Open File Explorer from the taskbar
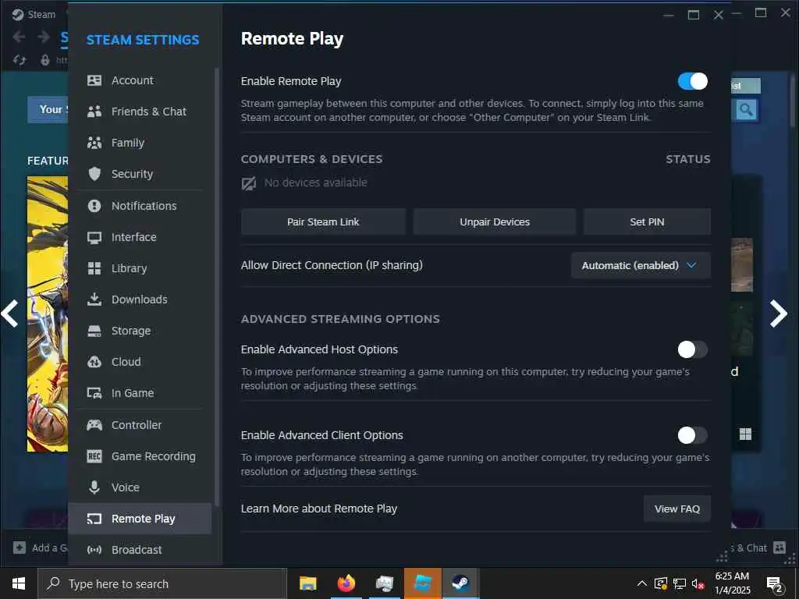The width and height of the screenshot is (799, 599). point(307,583)
